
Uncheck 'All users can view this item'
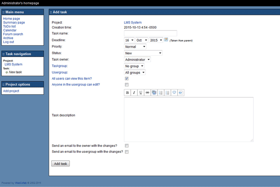(126, 79)
